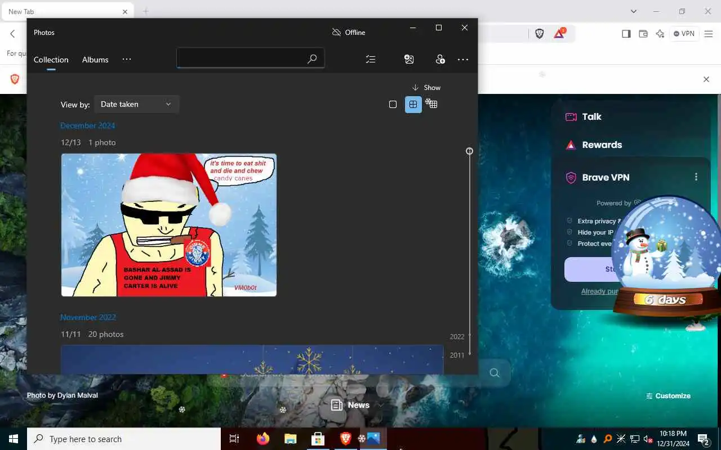This screenshot has height=450, width=721.
Task: Click the Import photos icon in Photos
Action: (409, 59)
